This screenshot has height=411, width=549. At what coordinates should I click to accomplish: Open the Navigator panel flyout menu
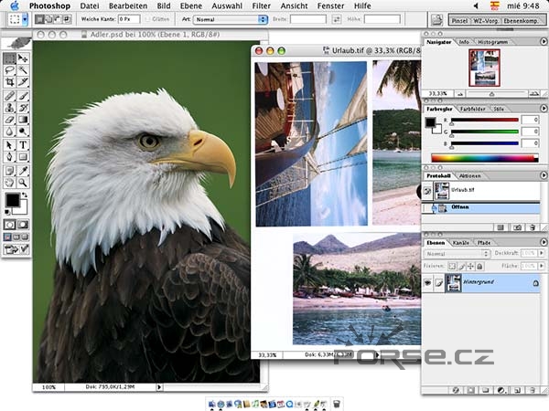(544, 42)
